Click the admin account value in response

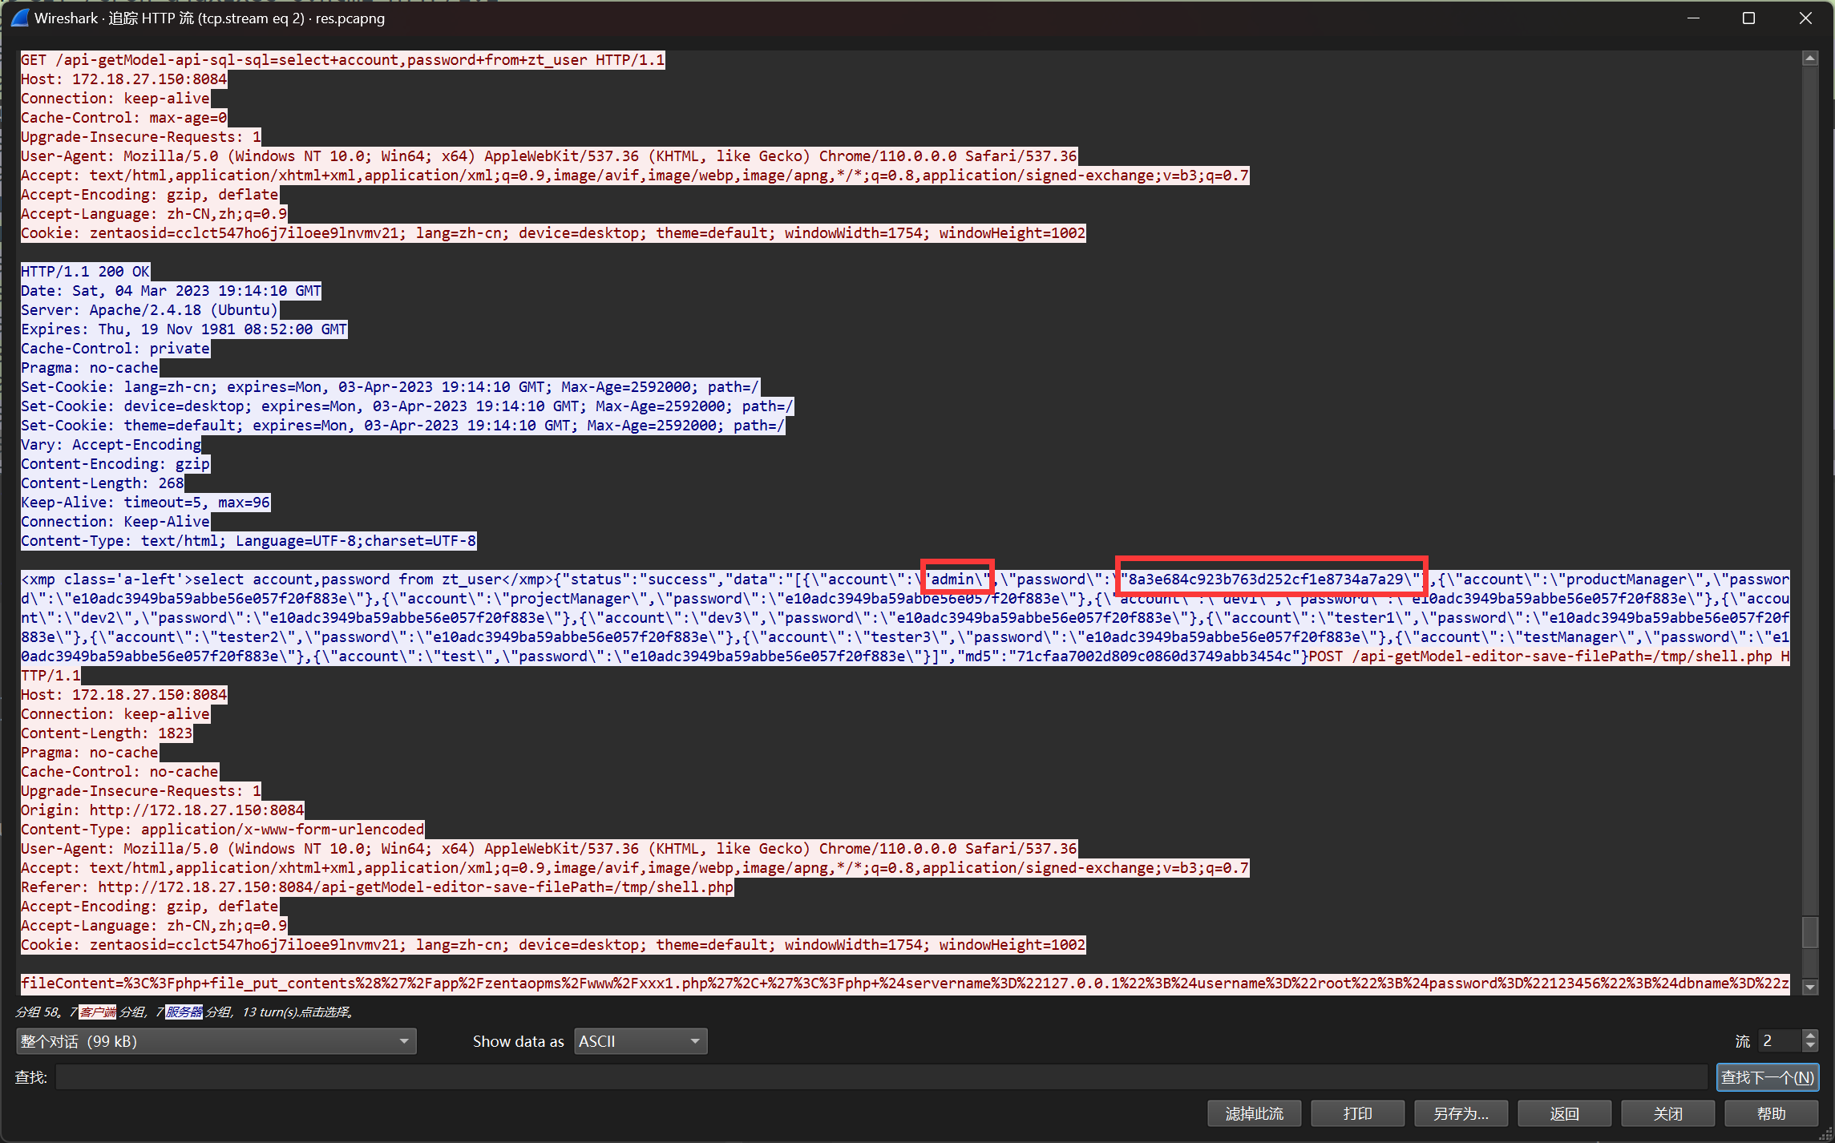pyautogui.click(x=952, y=580)
